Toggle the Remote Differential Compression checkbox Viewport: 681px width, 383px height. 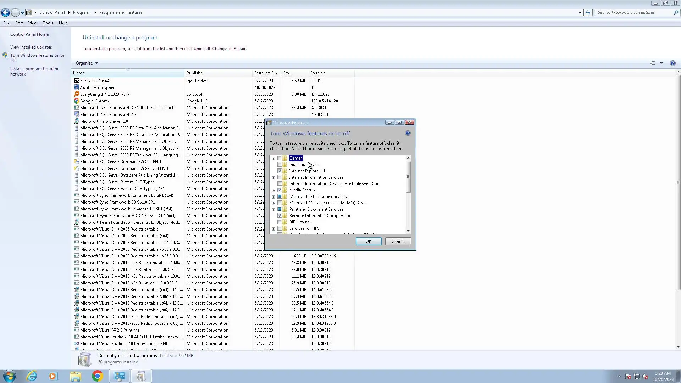pos(279,216)
